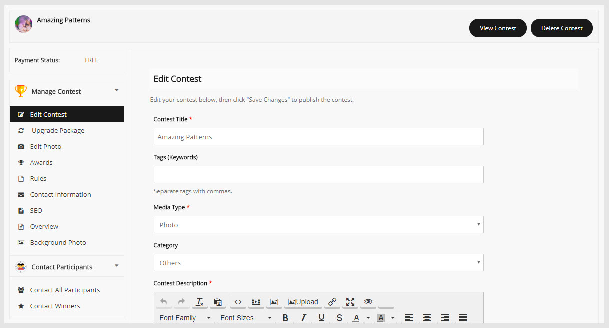Image resolution: width=609 pixels, height=328 pixels.
Task: Click the Upload image button in editor
Action: tap(303, 302)
